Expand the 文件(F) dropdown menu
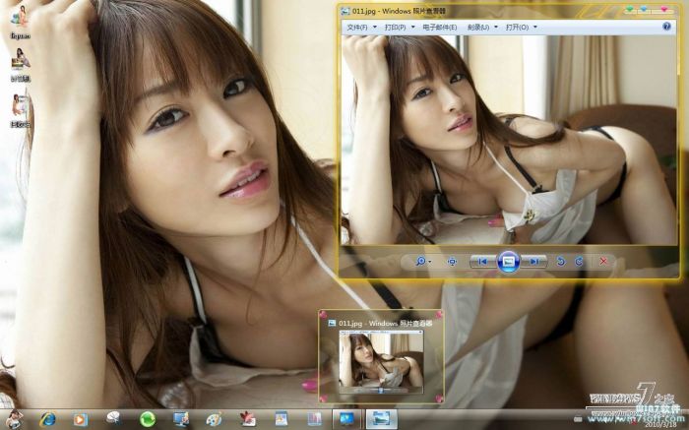The width and height of the screenshot is (689, 430). click(361, 28)
